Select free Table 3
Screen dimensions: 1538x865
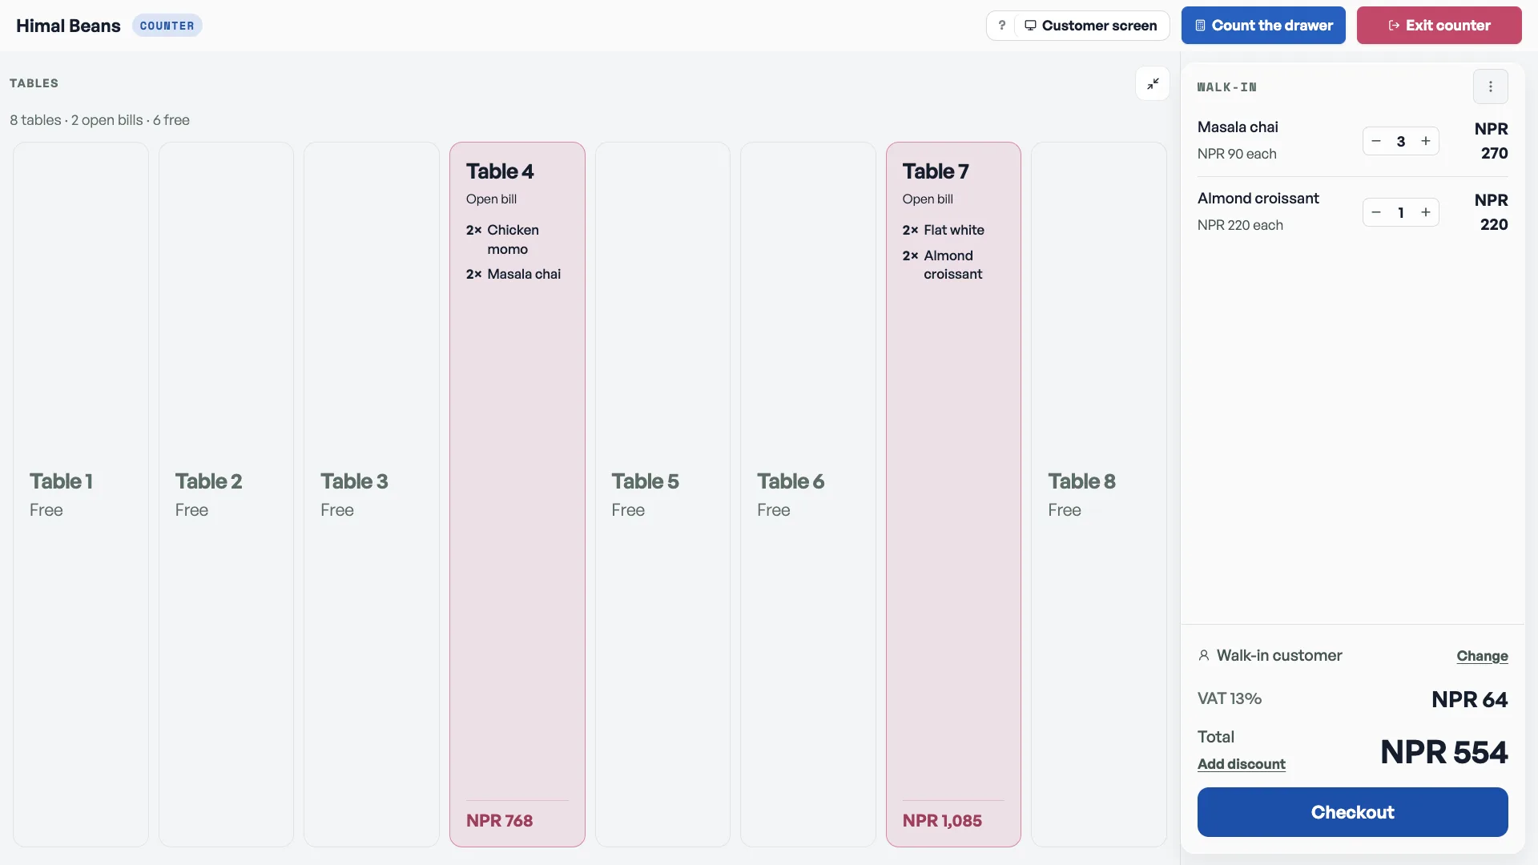point(372,494)
